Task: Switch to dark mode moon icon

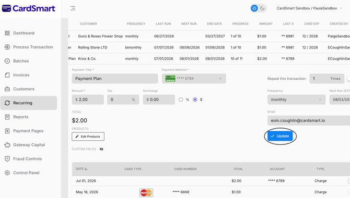Action: click(262, 8)
